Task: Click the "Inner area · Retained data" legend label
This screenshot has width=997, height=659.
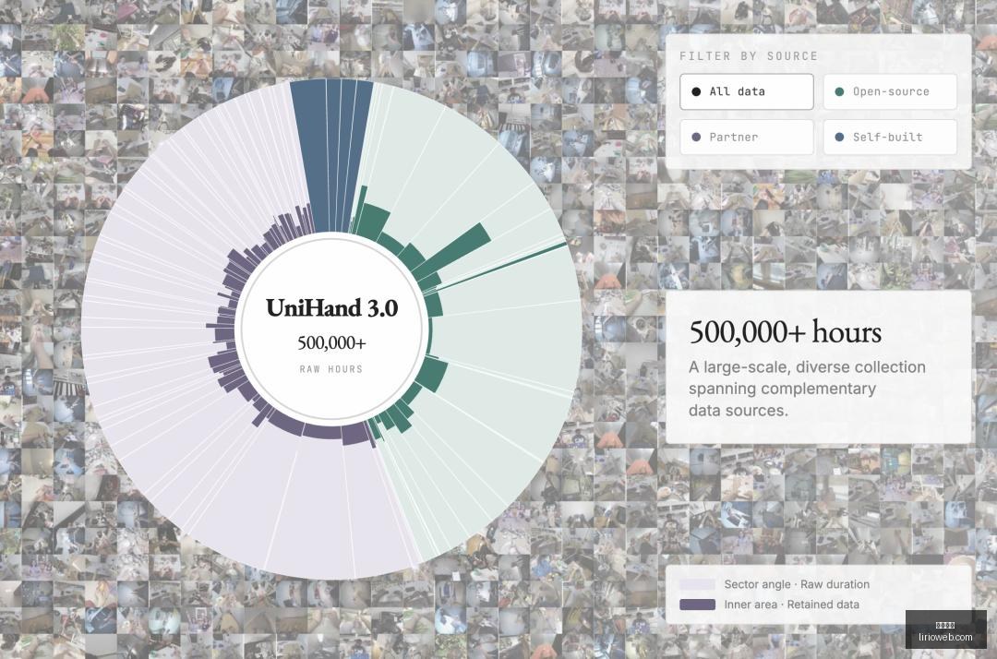Action: pos(792,605)
